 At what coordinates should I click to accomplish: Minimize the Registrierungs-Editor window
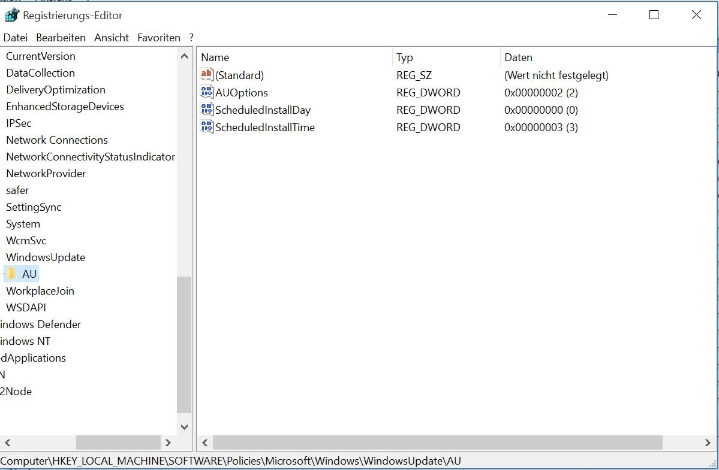coord(612,15)
